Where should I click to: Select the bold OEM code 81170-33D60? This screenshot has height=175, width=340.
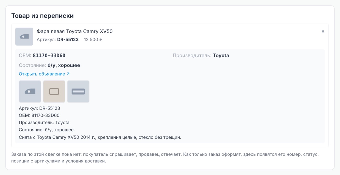click(x=49, y=55)
